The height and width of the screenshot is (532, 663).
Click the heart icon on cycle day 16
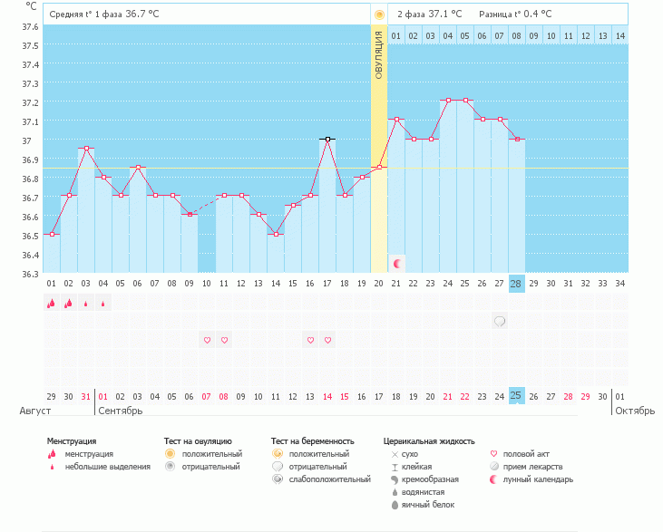tap(310, 340)
